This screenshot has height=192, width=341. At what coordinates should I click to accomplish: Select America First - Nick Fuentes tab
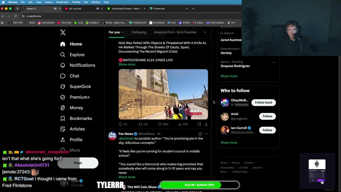175,32
